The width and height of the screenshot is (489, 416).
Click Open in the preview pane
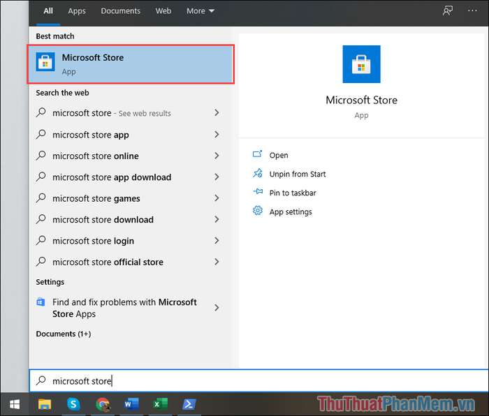[x=279, y=155]
